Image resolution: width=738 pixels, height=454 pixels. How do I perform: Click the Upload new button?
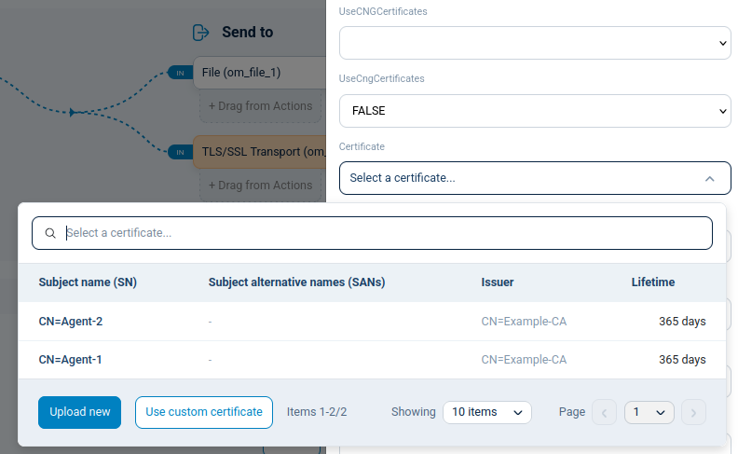coord(79,412)
